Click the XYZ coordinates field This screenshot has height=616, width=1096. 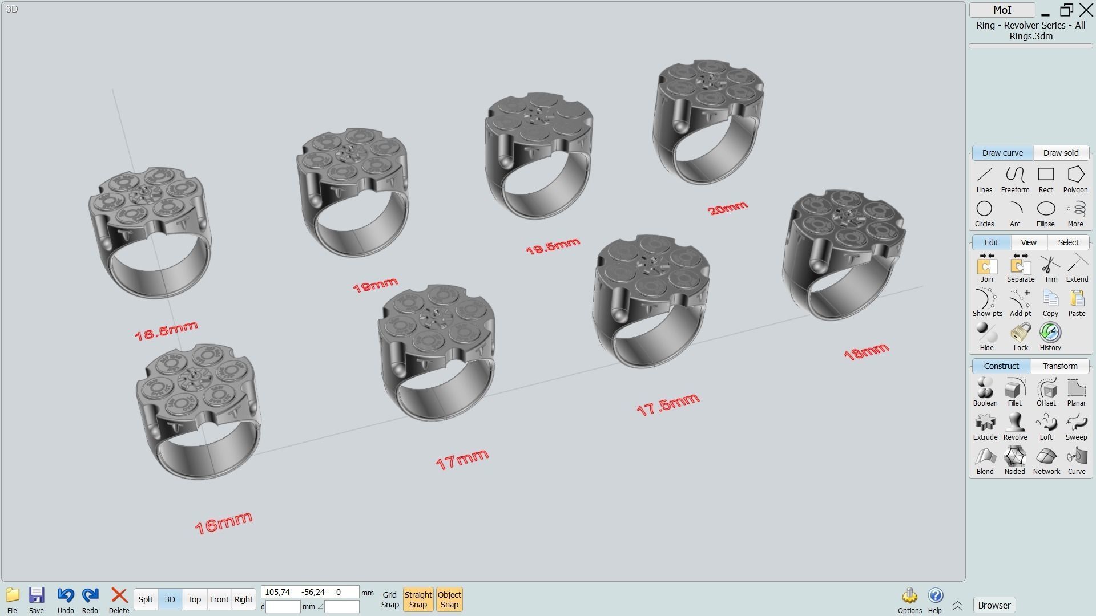[310, 592]
